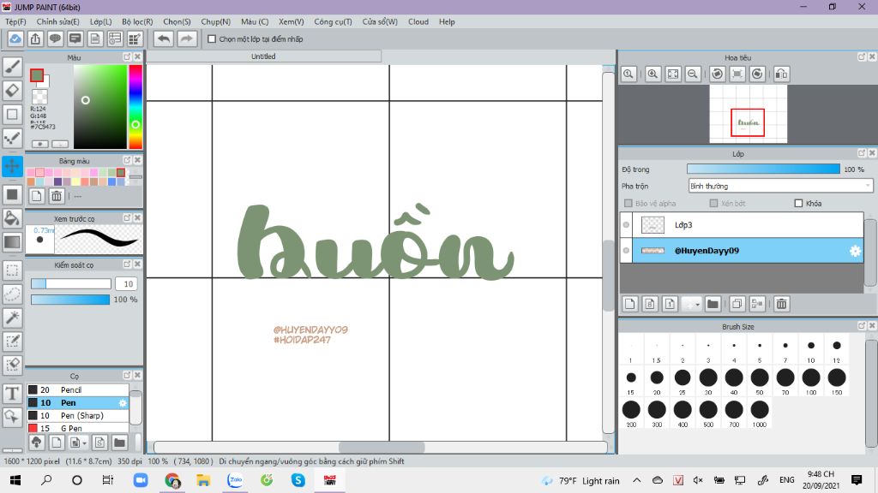Open the Cloud menu
This screenshot has width=878, height=493.
point(418,21)
